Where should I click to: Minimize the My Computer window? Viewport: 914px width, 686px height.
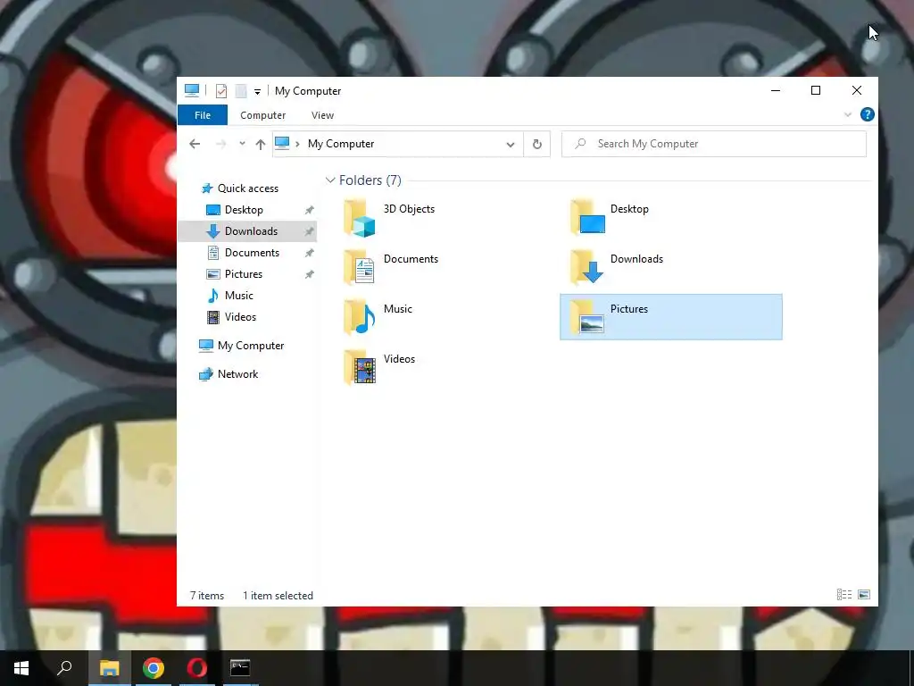776,90
